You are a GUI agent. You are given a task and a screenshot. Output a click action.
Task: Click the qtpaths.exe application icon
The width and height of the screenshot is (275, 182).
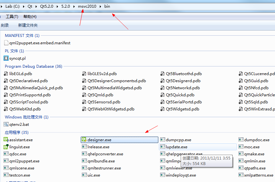[241, 168]
